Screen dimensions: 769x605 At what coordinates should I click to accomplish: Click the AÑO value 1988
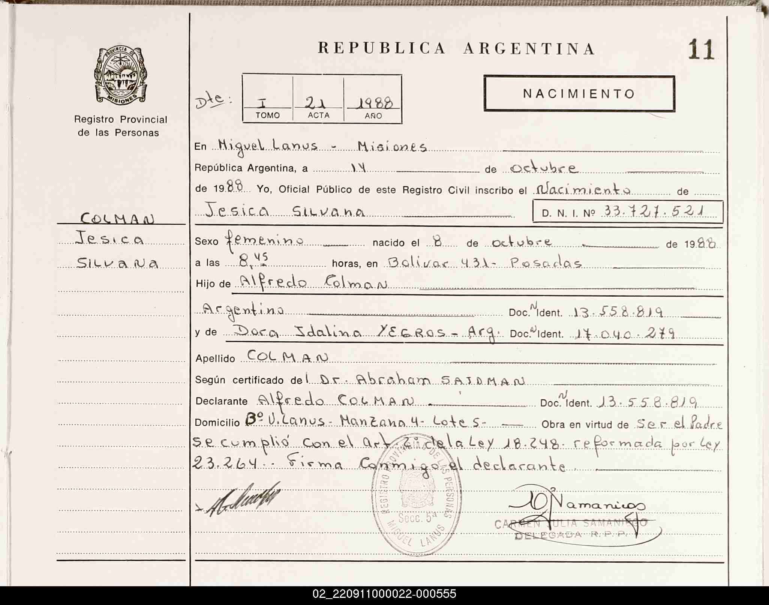[374, 102]
